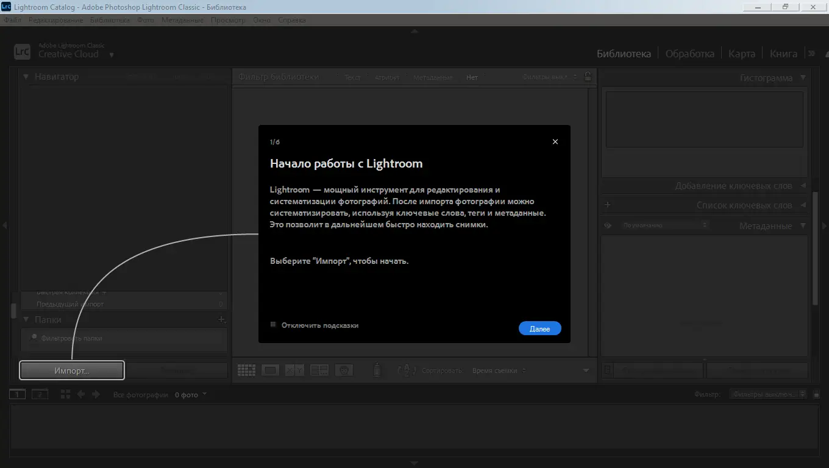Collapse the left panel group arrow
Screen dimensions: 829x468
(x=5, y=225)
